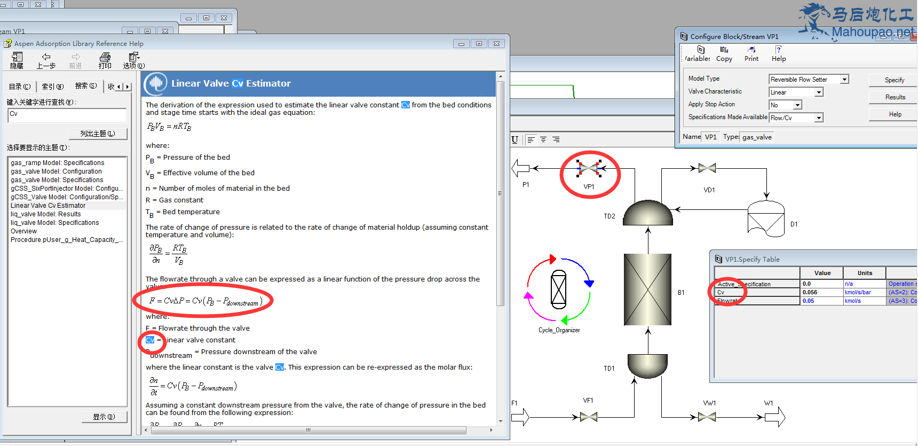The height and width of the screenshot is (446, 918).
Task: Click the 隐藏 (Hide) icon in Help toolbar
Action: tap(17, 58)
